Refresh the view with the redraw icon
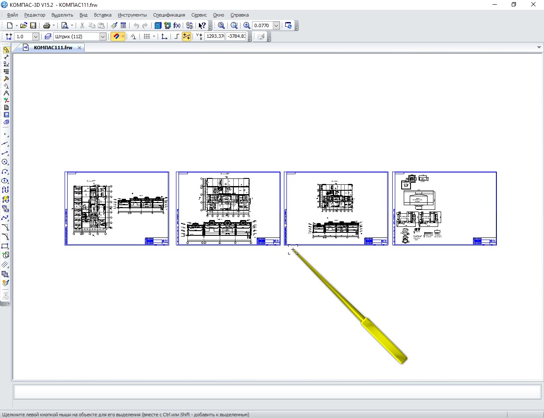544x418 pixels. point(289,25)
